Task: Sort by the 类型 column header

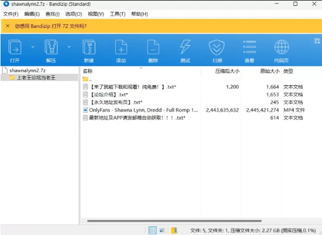Action: 288,71
